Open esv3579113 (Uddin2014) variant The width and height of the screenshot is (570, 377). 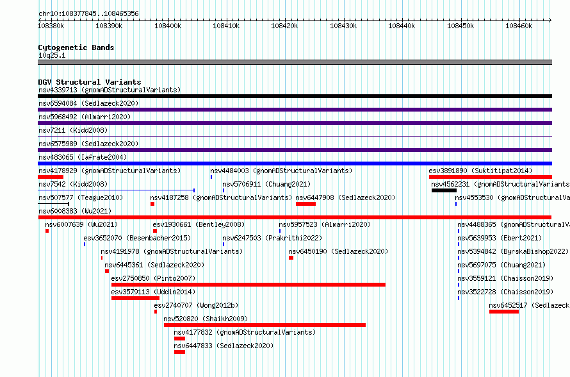(x=153, y=292)
